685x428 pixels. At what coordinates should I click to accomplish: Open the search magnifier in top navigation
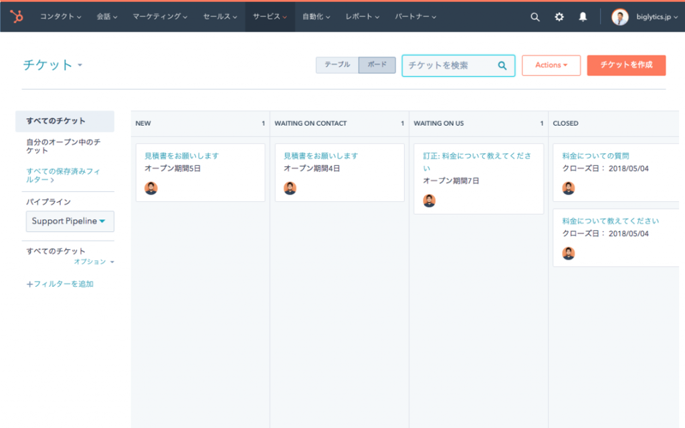(534, 17)
